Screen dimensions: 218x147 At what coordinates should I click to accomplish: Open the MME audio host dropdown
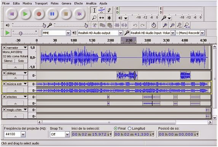pyautogui.click(x=68, y=33)
